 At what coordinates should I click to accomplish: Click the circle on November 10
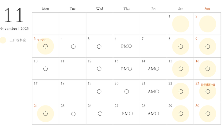tap(45, 69)
